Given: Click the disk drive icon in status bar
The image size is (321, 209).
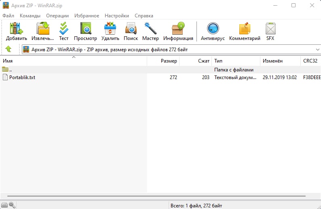Looking at the screenshot, I should tap(4, 205).
